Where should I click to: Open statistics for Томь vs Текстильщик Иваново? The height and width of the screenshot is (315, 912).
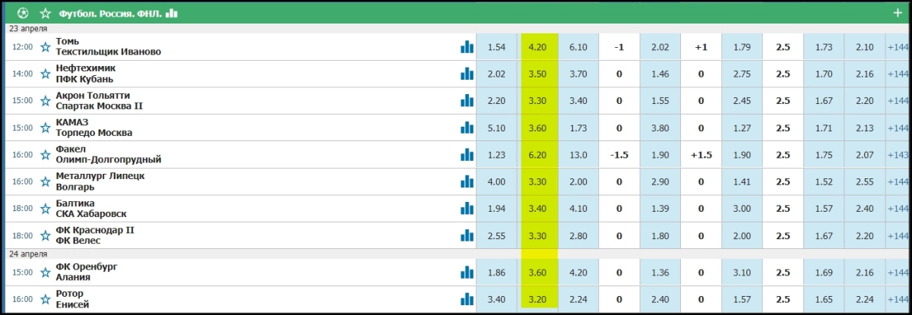coord(467,47)
